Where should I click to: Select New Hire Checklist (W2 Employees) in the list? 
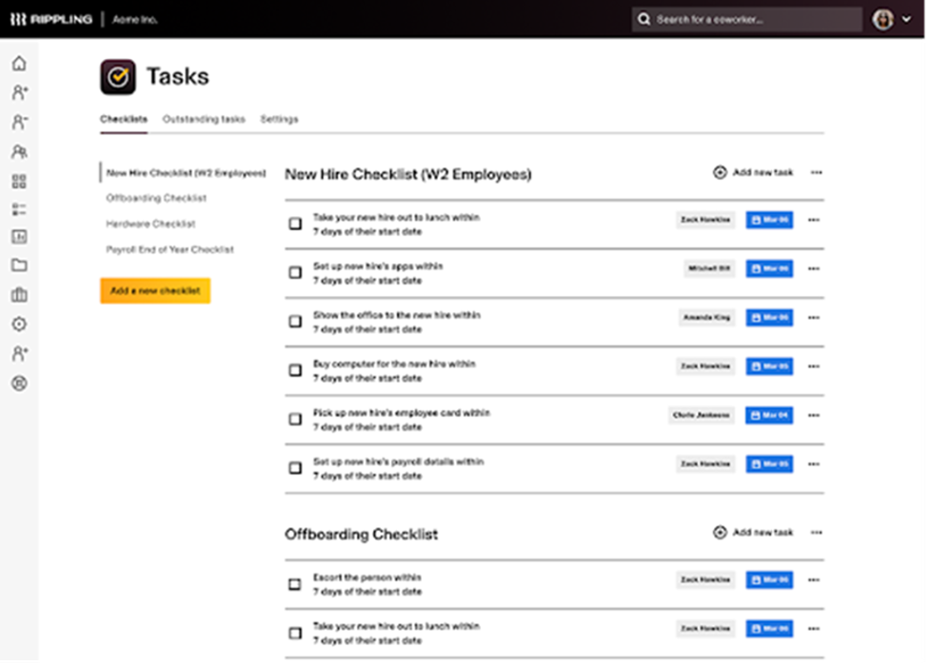pos(186,173)
